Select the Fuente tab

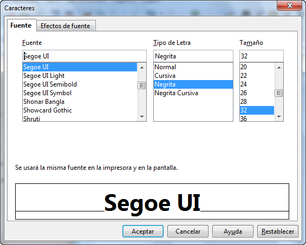(x=22, y=25)
